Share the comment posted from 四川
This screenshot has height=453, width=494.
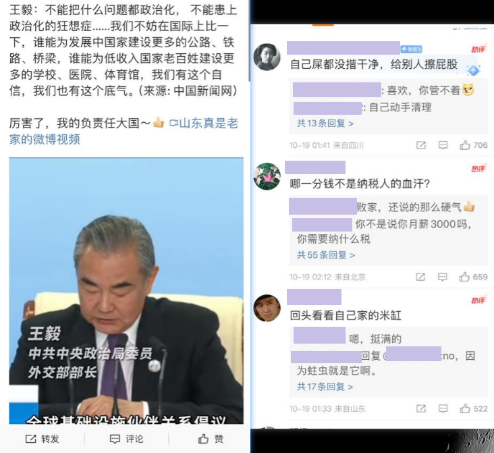pos(421,145)
